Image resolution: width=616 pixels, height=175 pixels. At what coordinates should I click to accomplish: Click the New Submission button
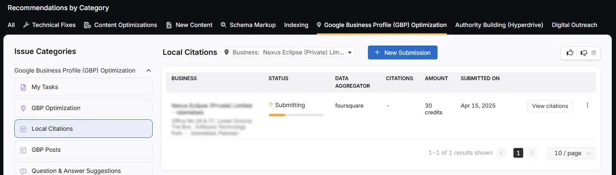(403, 52)
